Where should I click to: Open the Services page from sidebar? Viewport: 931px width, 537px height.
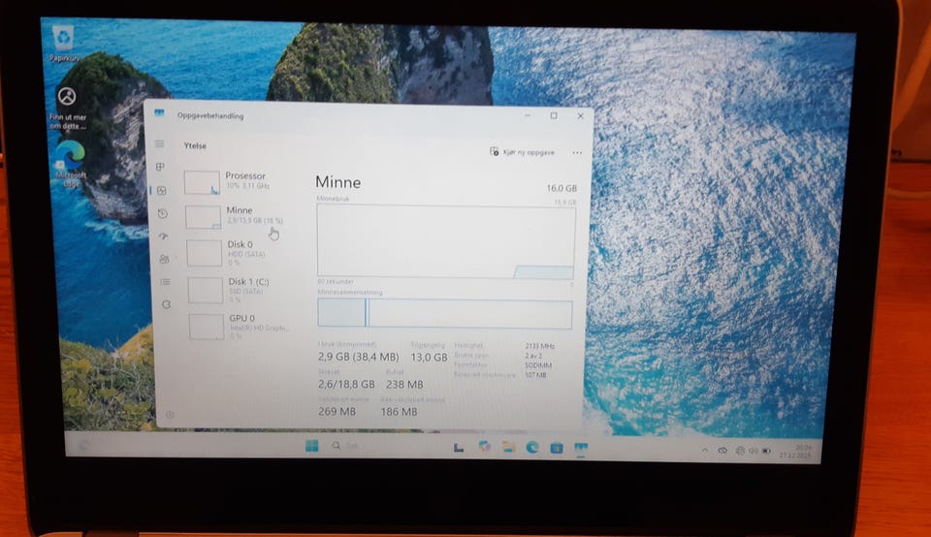(x=166, y=304)
